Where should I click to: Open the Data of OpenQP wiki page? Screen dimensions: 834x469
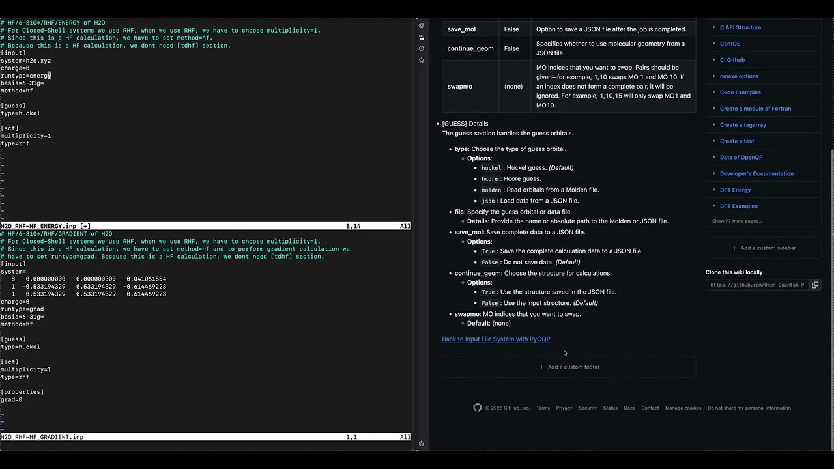pyautogui.click(x=741, y=158)
